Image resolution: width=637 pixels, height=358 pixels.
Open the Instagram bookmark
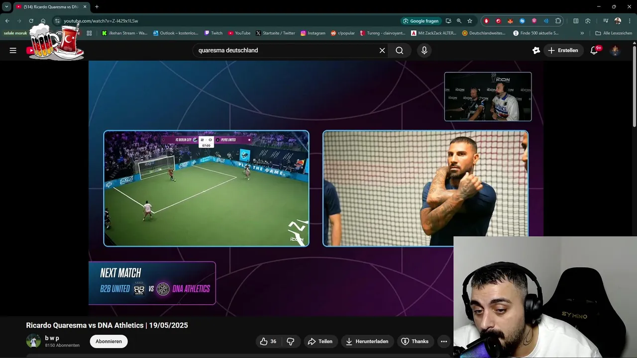tap(313, 33)
